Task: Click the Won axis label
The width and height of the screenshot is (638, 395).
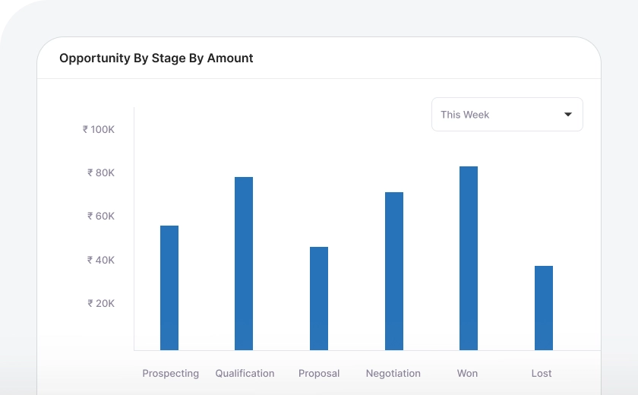Action: click(467, 373)
